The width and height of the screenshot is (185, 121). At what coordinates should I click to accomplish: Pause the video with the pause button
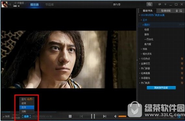pyautogui.click(x=93, y=116)
